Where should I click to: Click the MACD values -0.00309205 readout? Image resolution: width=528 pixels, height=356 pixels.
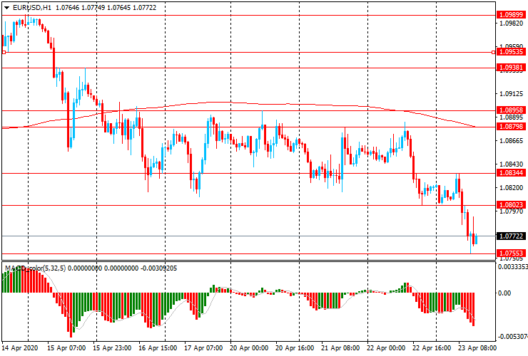click(x=159, y=268)
